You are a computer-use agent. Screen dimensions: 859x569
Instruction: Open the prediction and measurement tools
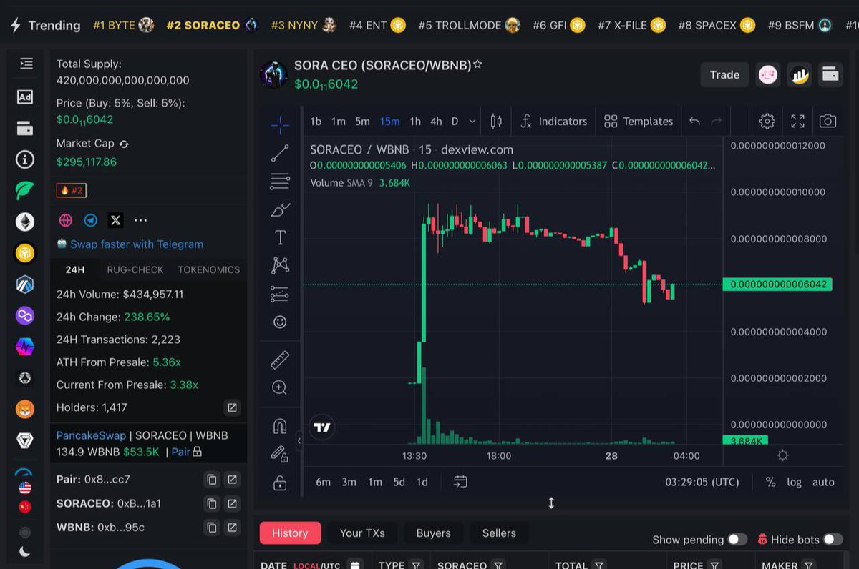(x=280, y=294)
